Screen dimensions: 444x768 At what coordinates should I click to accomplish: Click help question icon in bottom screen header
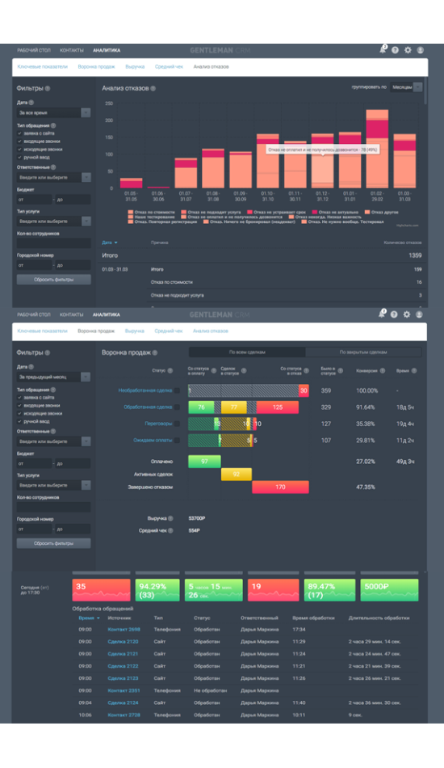(x=394, y=314)
